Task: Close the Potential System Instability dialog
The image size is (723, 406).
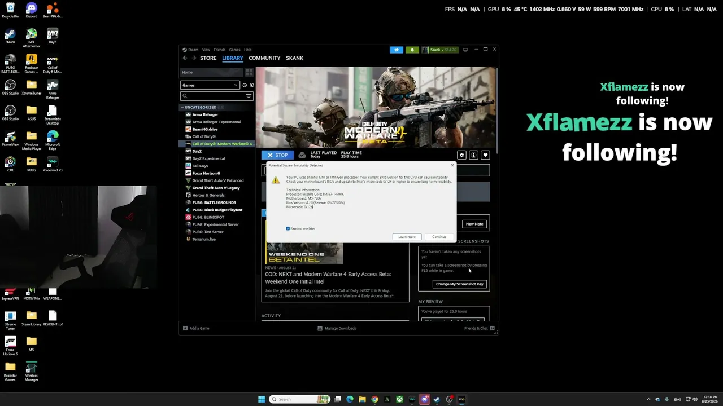Action: (x=452, y=165)
